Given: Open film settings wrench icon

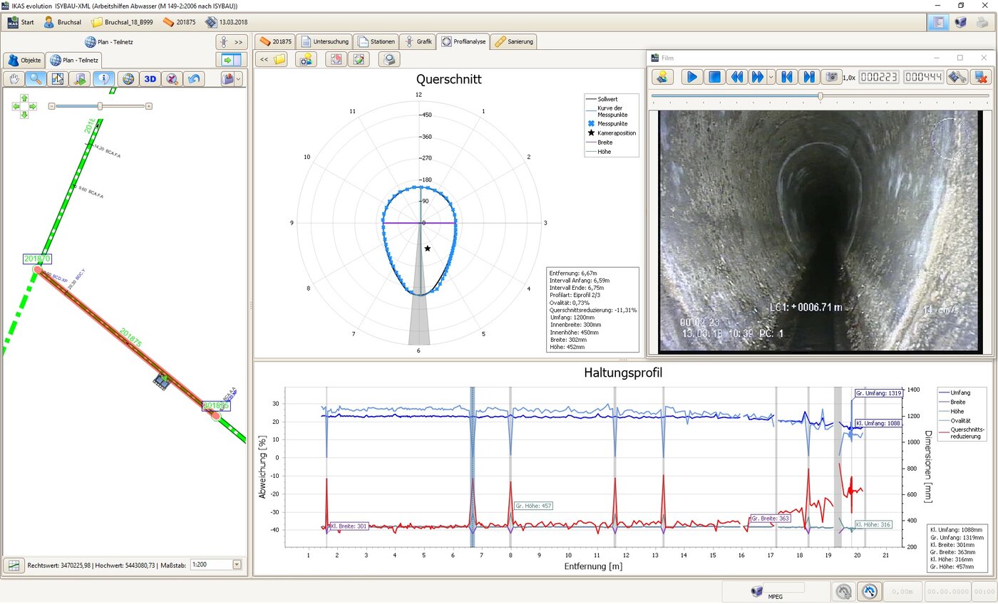Looking at the screenshot, I should pyautogui.click(x=957, y=77).
